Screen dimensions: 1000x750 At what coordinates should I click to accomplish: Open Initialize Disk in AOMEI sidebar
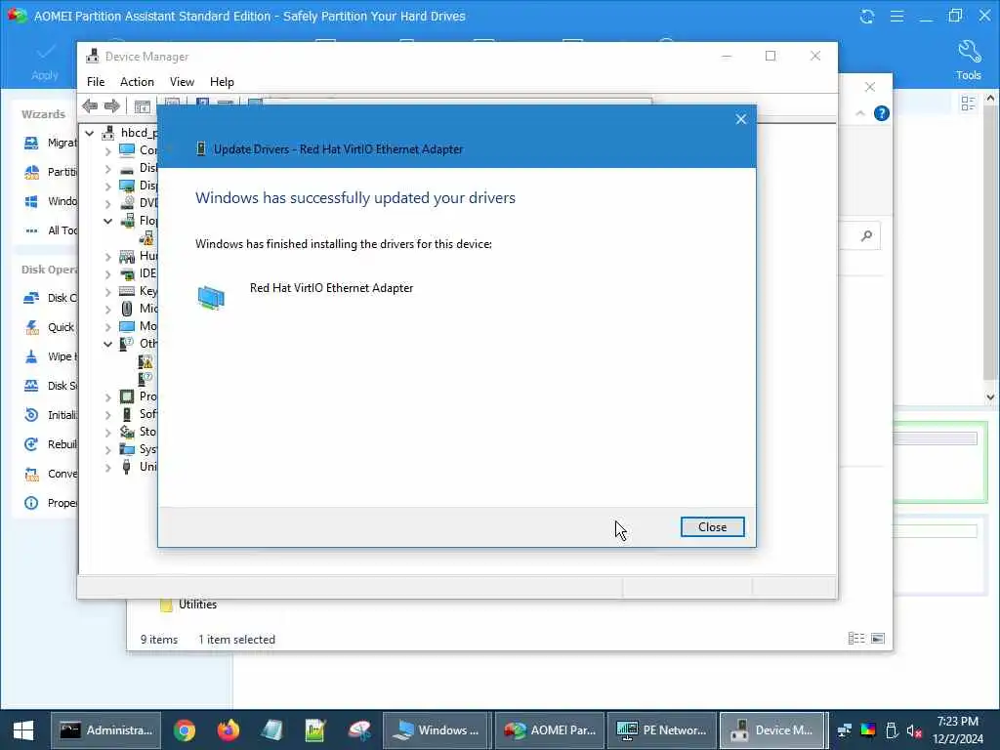click(x=50, y=415)
